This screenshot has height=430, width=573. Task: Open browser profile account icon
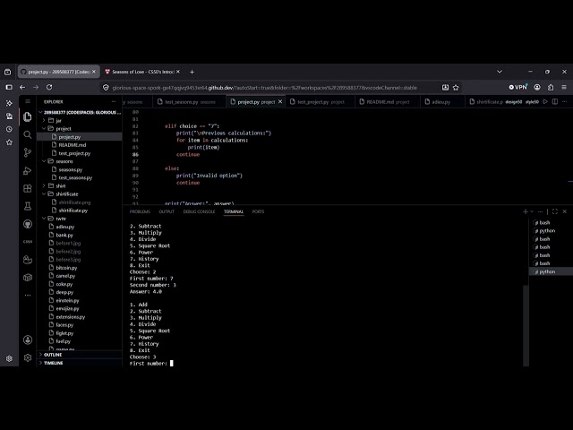click(x=537, y=87)
